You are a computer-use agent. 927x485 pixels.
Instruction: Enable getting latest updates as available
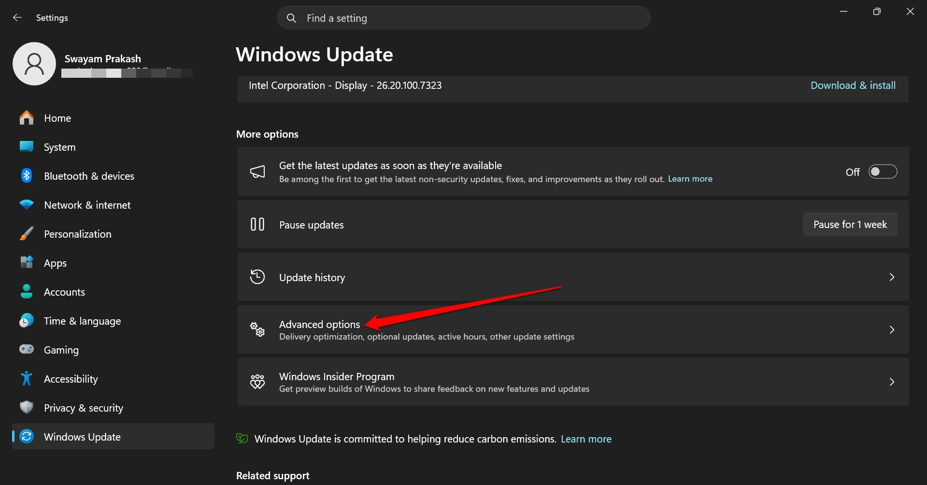coord(883,171)
